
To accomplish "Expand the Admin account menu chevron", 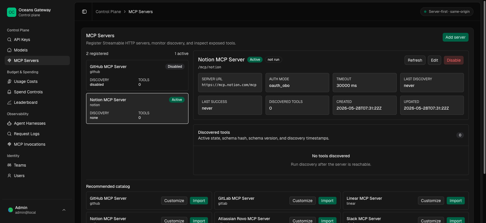I will (64, 210).
